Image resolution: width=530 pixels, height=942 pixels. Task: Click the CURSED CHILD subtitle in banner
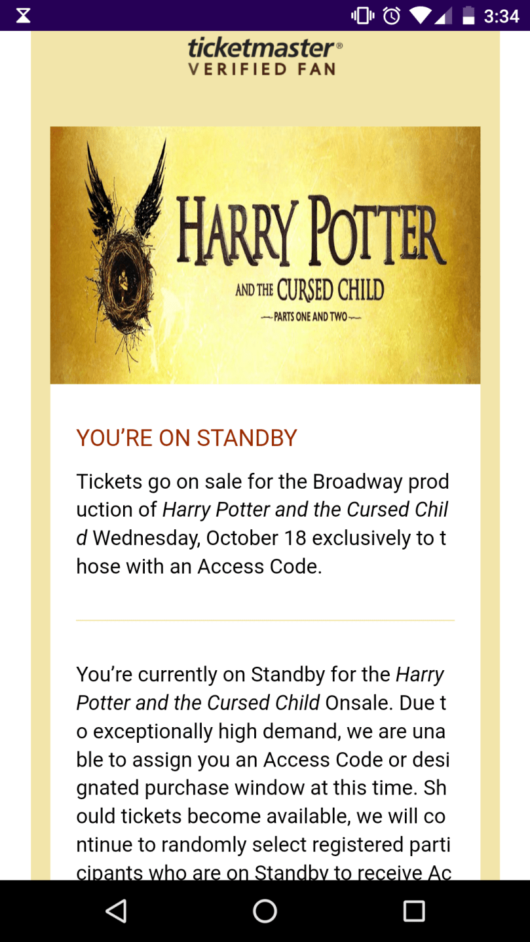[x=330, y=290]
